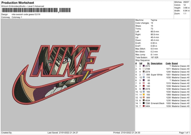Click the Total Bobbin value '187.62ft'
Image resolution: width=191 pixels, height=135 pixels.
pyautogui.click(x=154, y=57)
